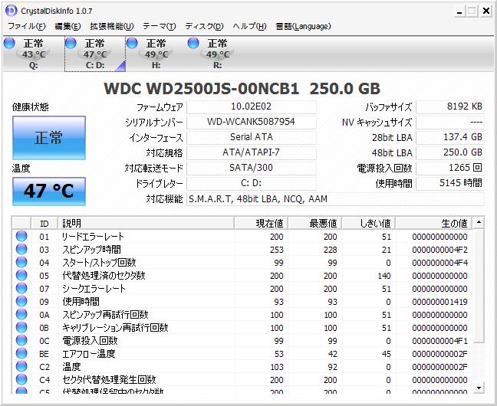Click the drive model title WDC WD2500JS-00NCB1
Screen dimensions: 497x406
(201, 88)
